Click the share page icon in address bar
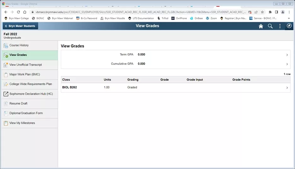 click(x=256, y=12)
